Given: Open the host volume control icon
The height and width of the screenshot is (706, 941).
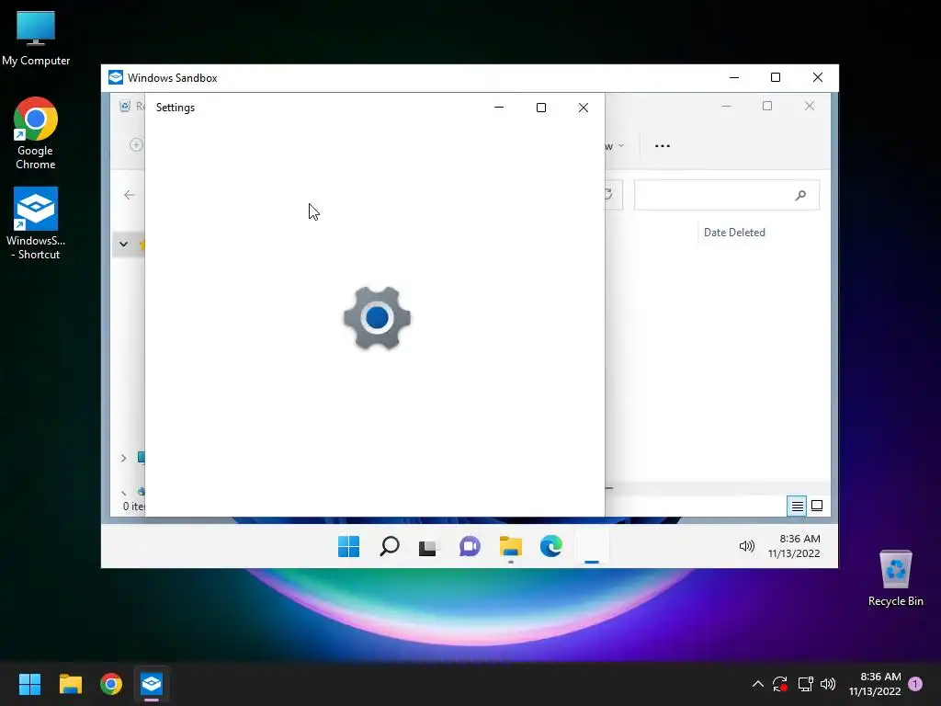Looking at the screenshot, I should (x=828, y=684).
